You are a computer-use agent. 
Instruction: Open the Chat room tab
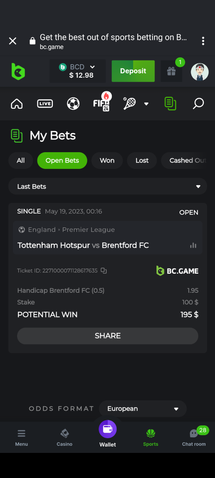click(194, 437)
